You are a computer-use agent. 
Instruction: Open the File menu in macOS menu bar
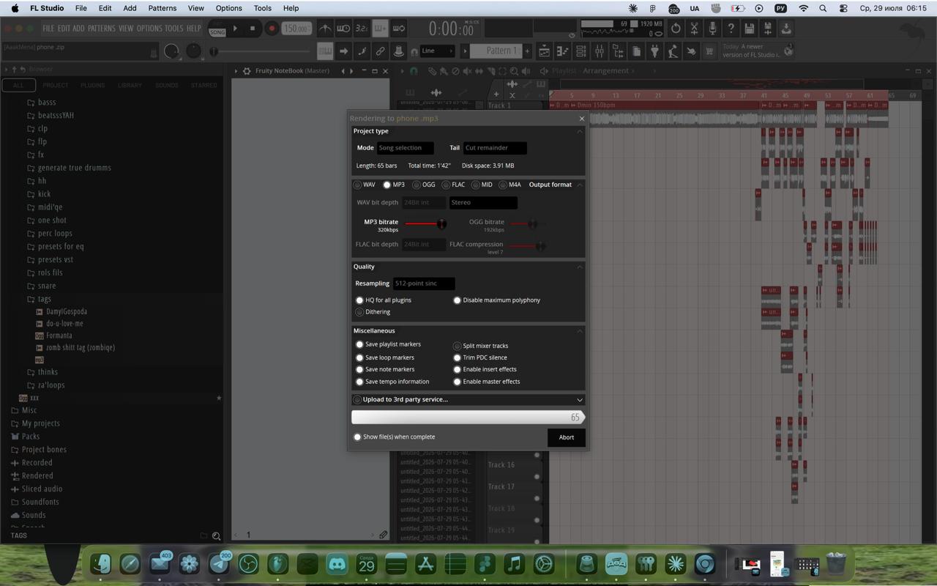81,8
